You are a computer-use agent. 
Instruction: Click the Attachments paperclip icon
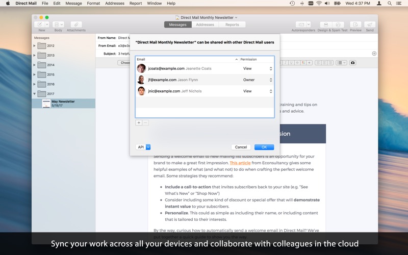(76, 24)
